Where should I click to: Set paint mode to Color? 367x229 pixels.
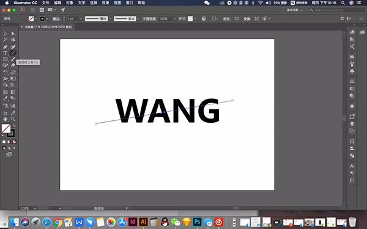pos(4,142)
